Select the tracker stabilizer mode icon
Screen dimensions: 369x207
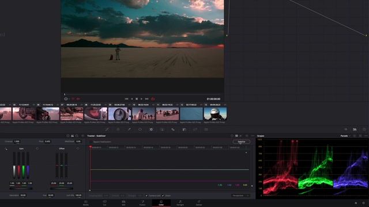[x=236, y=136]
